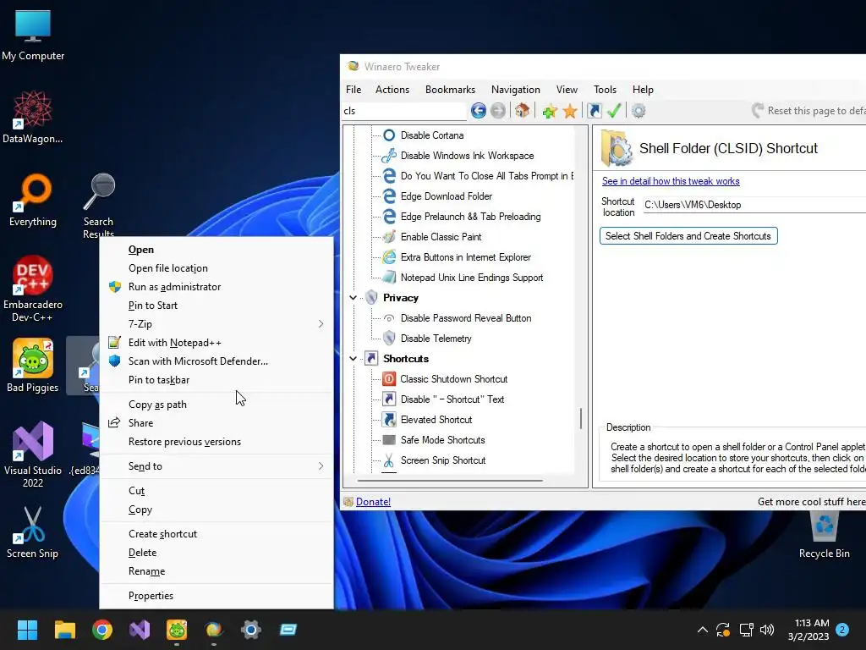Choose Delete in context menu
The width and height of the screenshot is (866, 650).
216,553
